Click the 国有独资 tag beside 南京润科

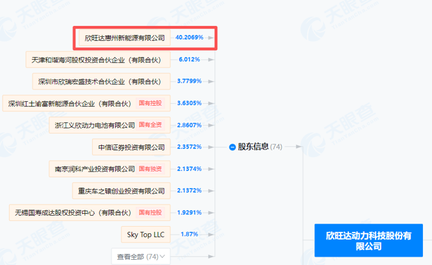153,169
